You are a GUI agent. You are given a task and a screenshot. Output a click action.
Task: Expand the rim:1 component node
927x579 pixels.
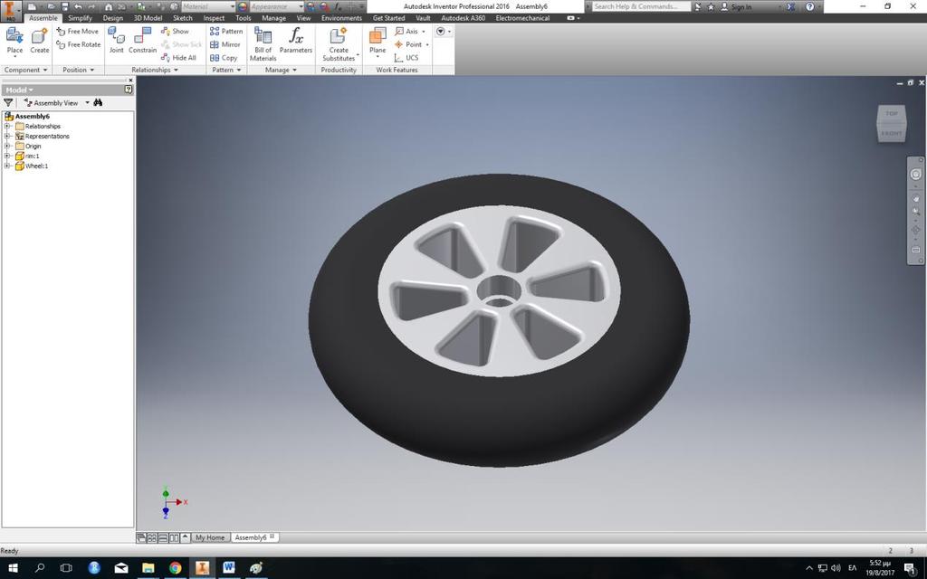point(7,156)
